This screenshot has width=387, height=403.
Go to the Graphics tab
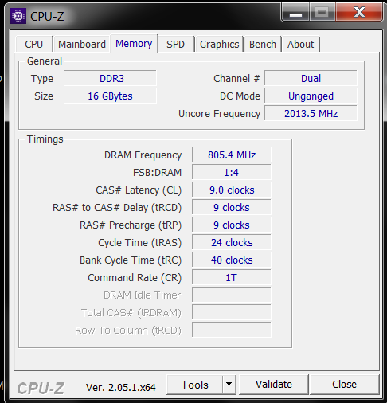tap(219, 44)
